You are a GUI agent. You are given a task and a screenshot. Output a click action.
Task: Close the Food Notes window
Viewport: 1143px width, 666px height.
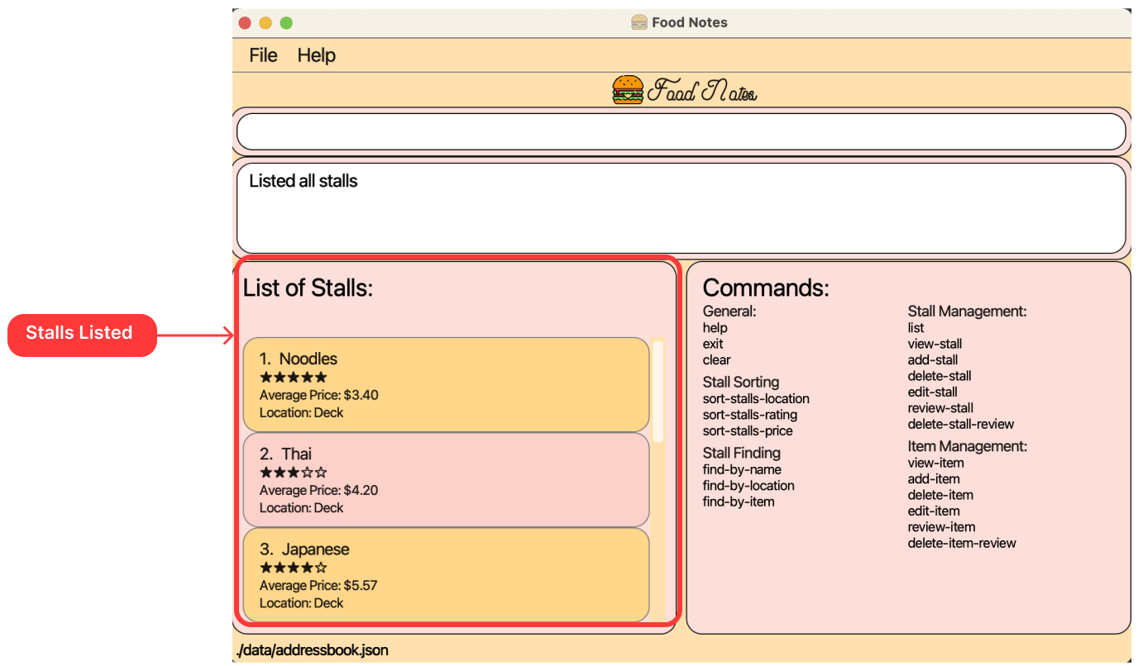[245, 23]
